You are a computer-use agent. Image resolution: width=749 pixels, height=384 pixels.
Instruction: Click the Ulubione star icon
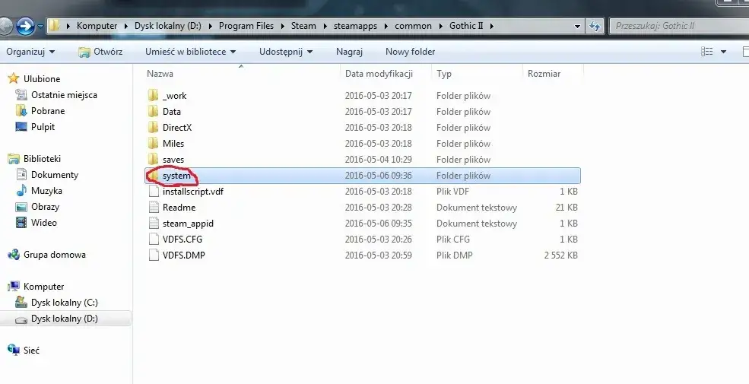(x=14, y=79)
